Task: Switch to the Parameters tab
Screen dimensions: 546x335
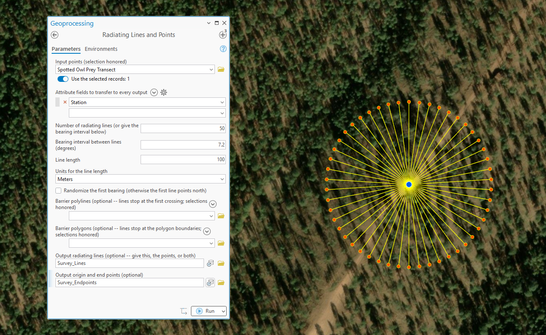Action: coord(66,49)
